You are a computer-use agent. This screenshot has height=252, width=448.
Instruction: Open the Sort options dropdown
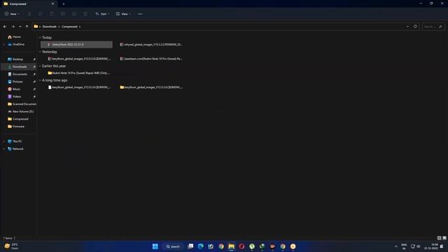pos(102,14)
